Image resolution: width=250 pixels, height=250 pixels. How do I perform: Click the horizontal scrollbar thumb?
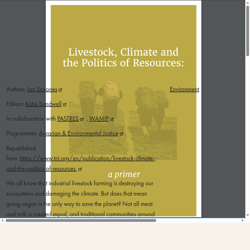(81, 220)
